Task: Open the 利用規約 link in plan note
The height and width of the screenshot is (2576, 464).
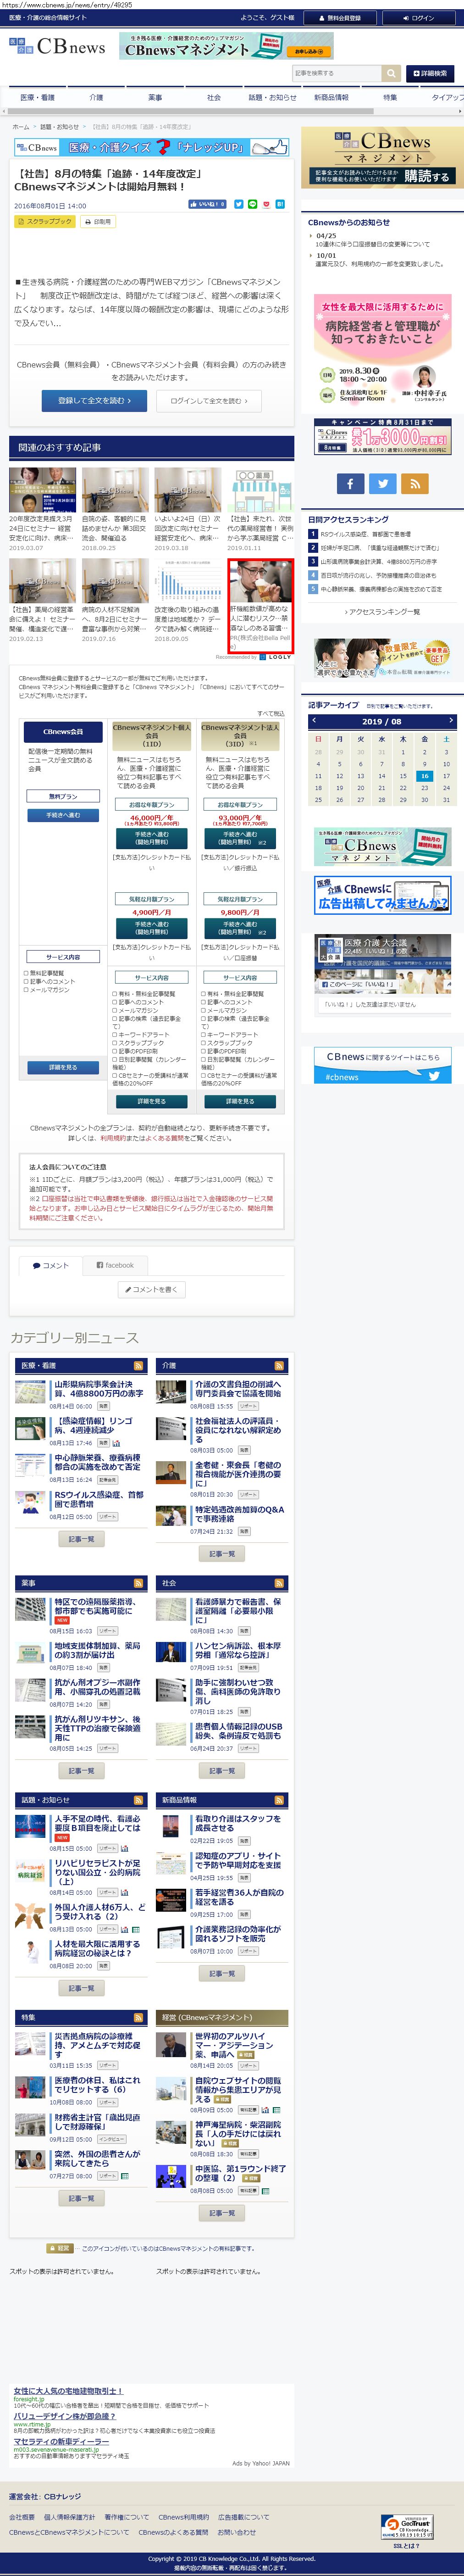Action: (x=112, y=1138)
